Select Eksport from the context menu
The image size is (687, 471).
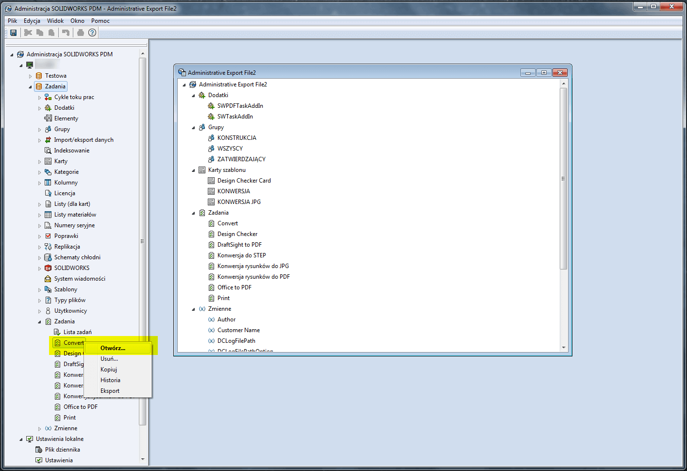(x=110, y=390)
